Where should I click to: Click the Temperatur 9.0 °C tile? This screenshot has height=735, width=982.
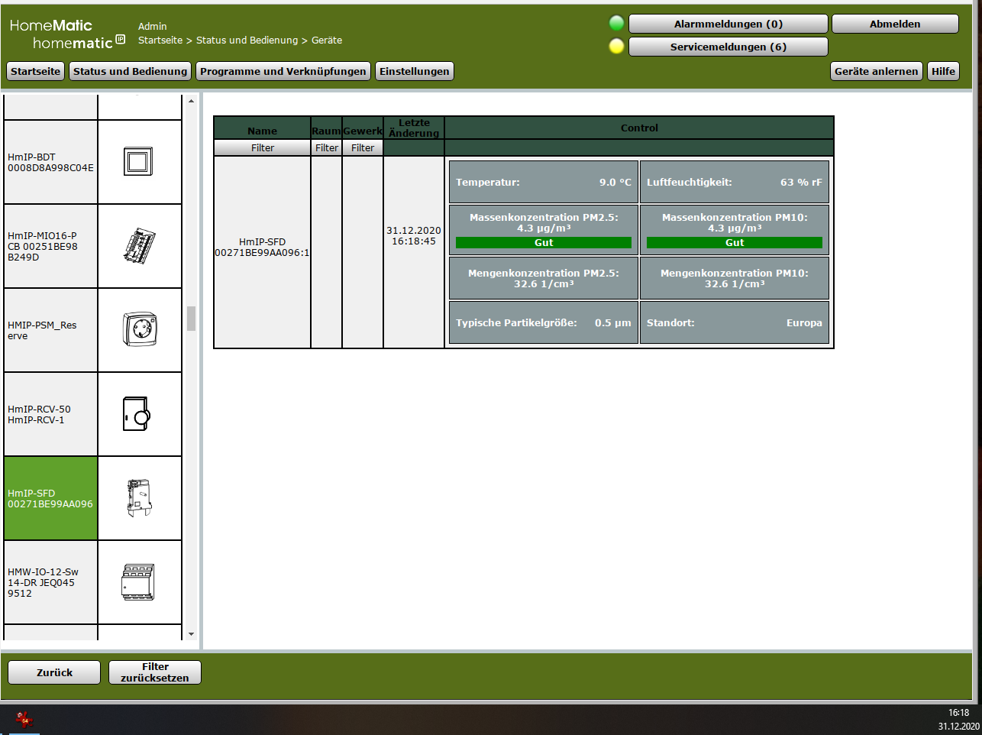[544, 182]
